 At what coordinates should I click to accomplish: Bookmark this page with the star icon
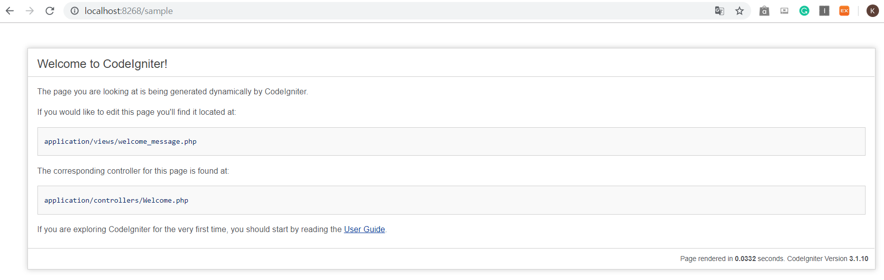click(x=740, y=11)
